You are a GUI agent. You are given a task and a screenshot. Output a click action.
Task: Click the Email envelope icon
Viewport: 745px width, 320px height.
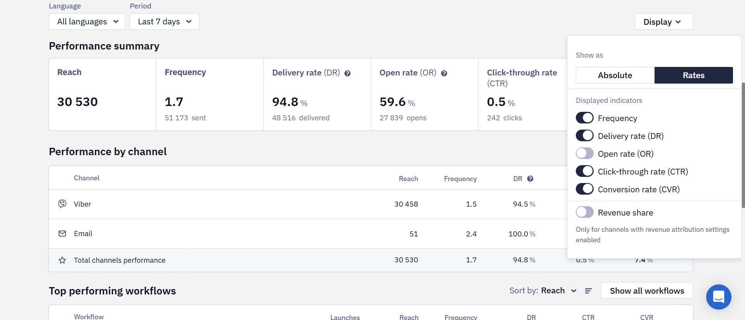(x=62, y=233)
